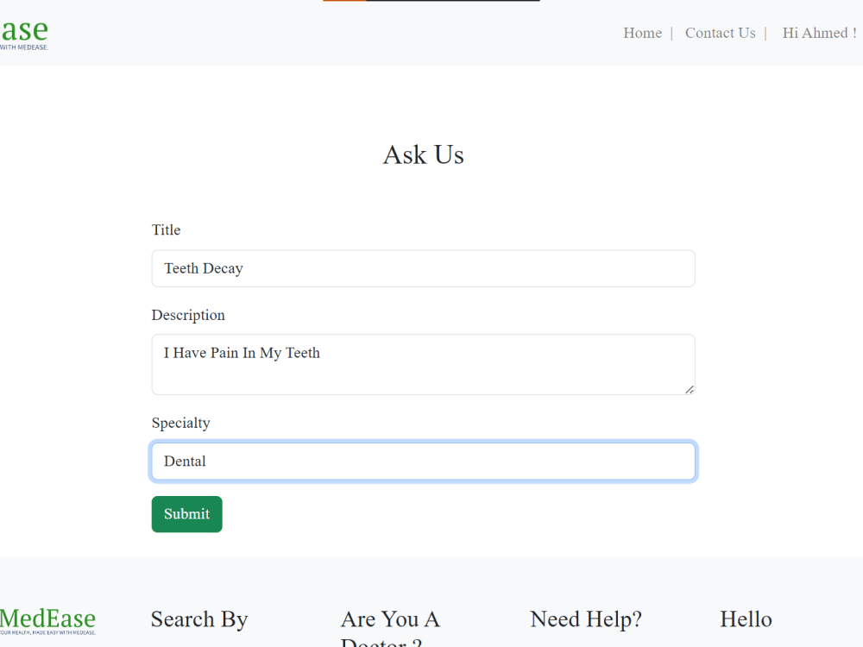863x647 pixels.
Task: Click the MedEase footer logo
Action: tap(47, 621)
